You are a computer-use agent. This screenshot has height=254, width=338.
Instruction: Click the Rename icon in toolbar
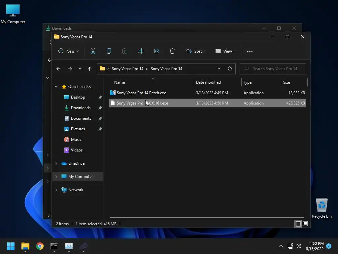(141, 51)
